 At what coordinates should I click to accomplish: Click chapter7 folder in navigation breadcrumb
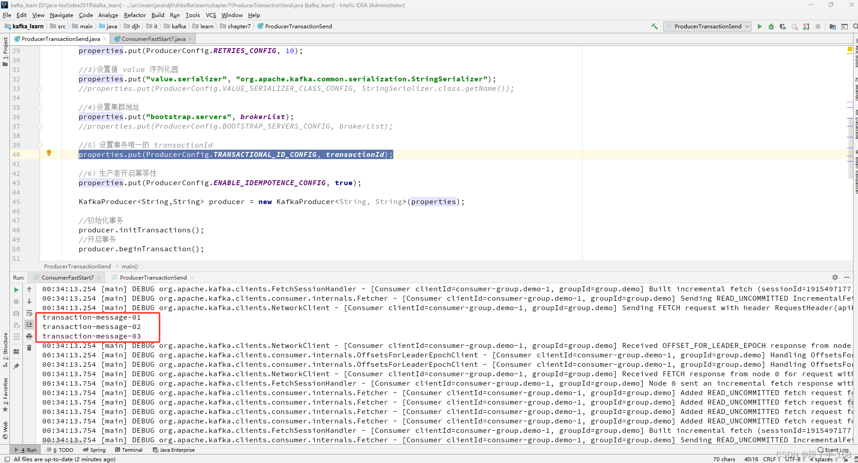[x=236, y=27]
